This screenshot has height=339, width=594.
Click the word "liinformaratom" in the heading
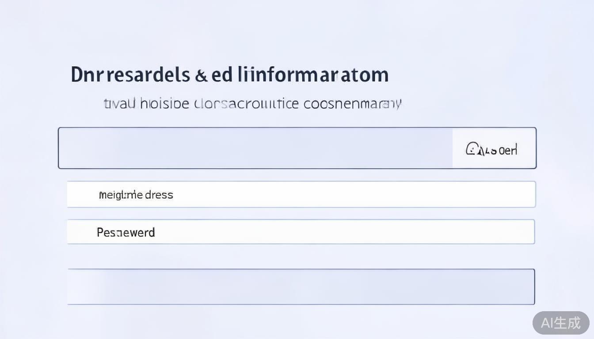point(314,75)
